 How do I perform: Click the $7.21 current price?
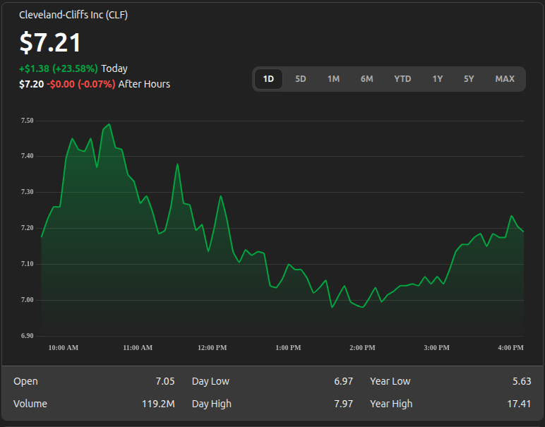point(50,42)
